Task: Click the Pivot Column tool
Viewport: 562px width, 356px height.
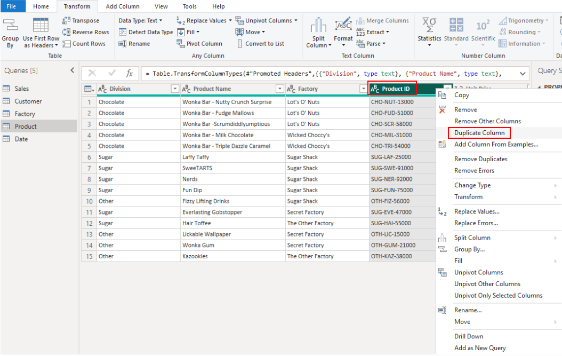Action: 199,43
